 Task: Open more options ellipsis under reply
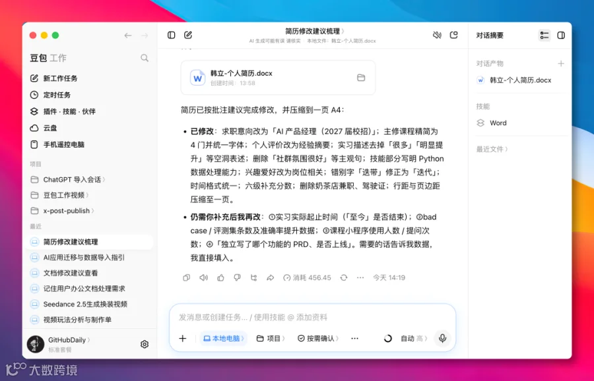pos(360,278)
